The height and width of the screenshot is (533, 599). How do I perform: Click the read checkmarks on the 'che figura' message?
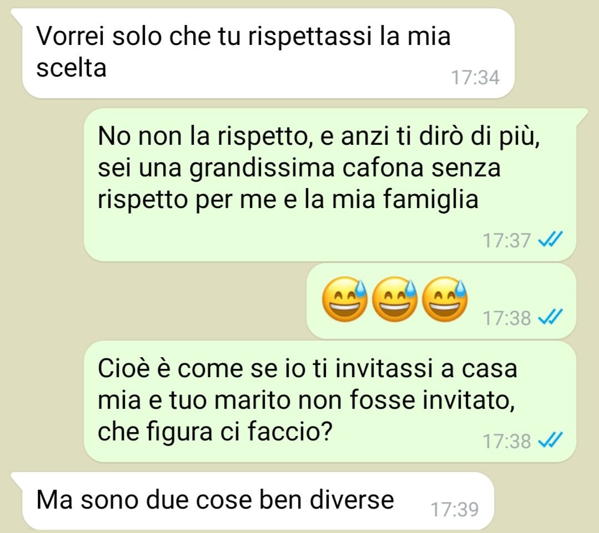coord(550,441)
